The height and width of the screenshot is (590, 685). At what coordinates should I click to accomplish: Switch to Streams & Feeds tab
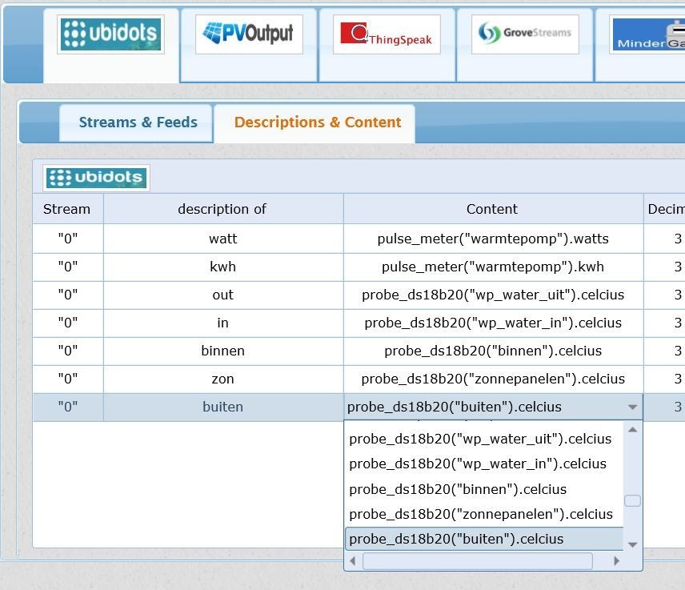138,122
